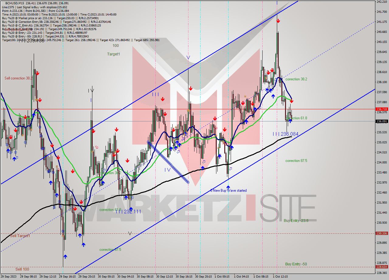Select the right-side 'correction 87.5' label
389x280 pixels.
pyautogui.click(x=296, y=161)
